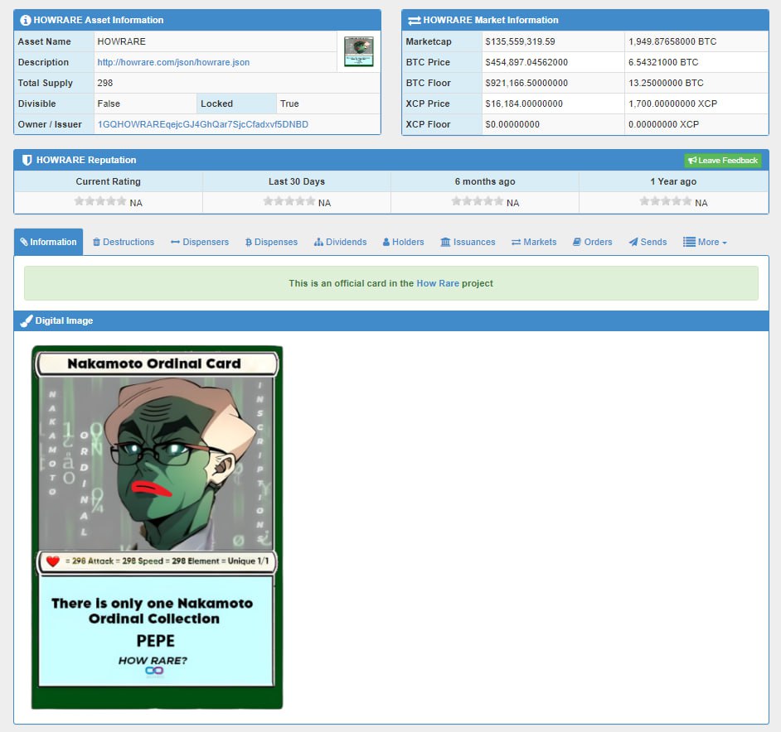Click the paper plane icon on Sends tab

tap(633, 242)
